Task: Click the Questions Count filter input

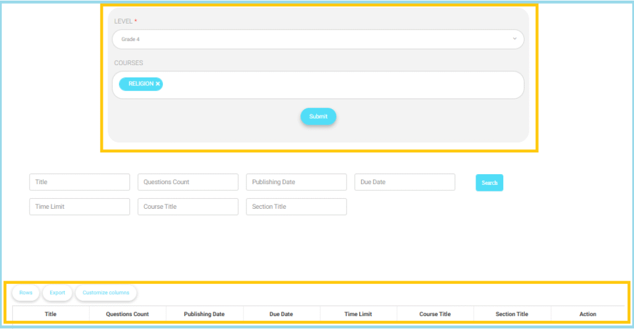Action: (188, 182)
